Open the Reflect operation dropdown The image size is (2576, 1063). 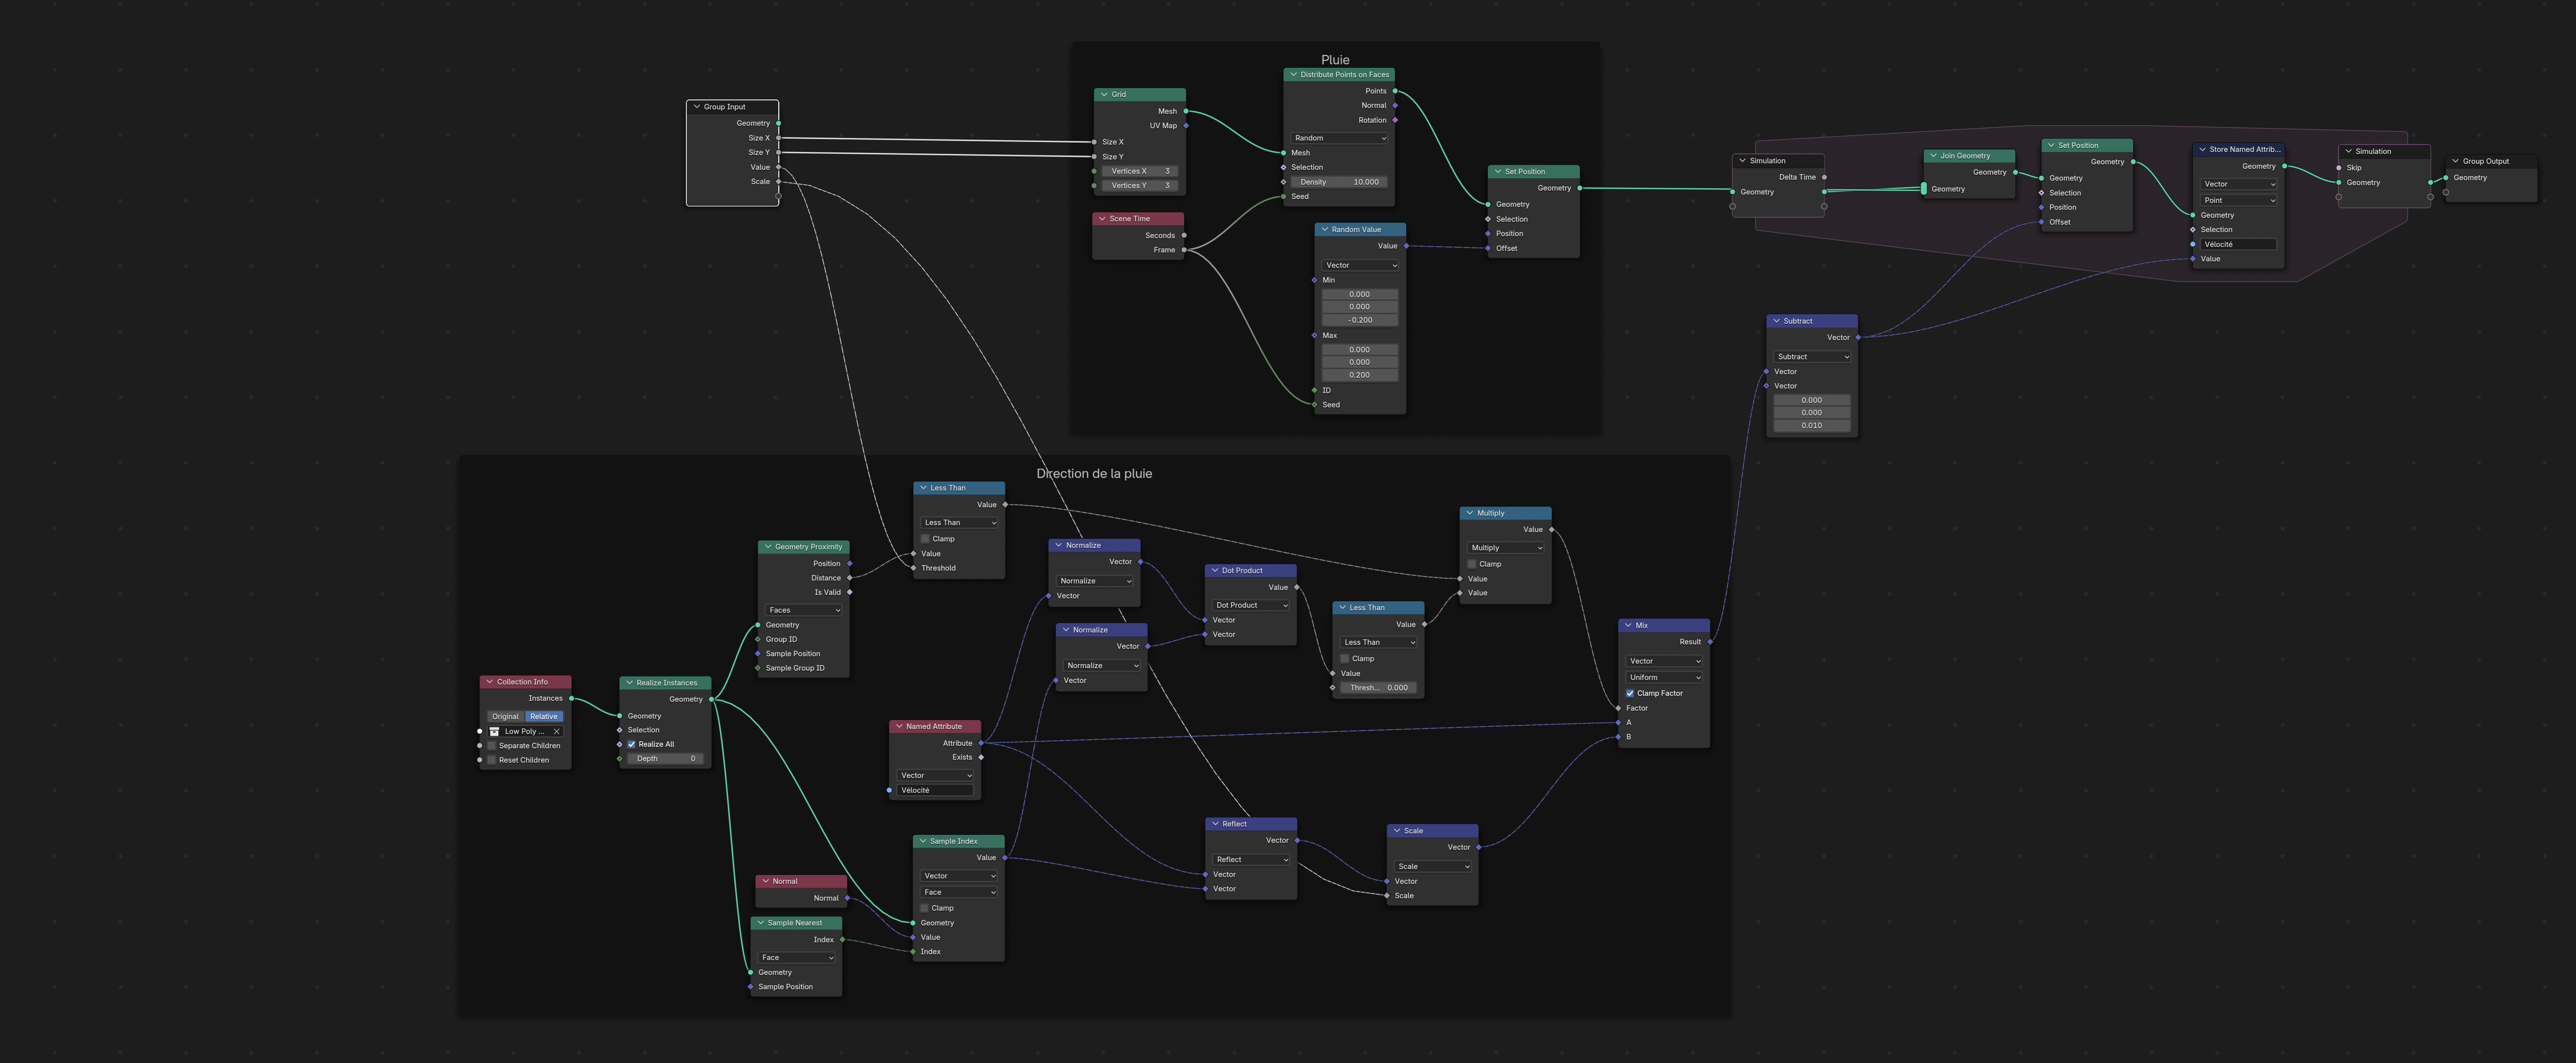(x=1251, y=859)
